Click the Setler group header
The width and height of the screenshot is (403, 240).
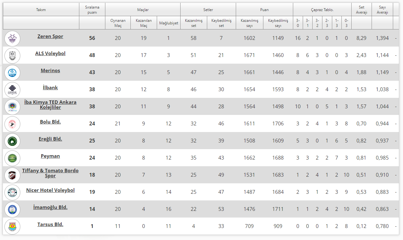coord(208,10)
